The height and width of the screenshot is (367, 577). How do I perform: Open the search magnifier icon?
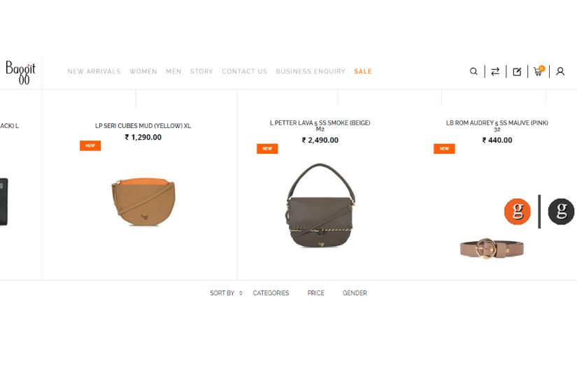pos(473,71)
